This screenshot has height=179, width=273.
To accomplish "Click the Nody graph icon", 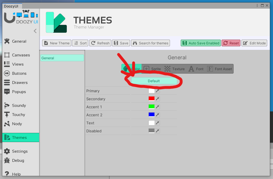I will point(7,124).
